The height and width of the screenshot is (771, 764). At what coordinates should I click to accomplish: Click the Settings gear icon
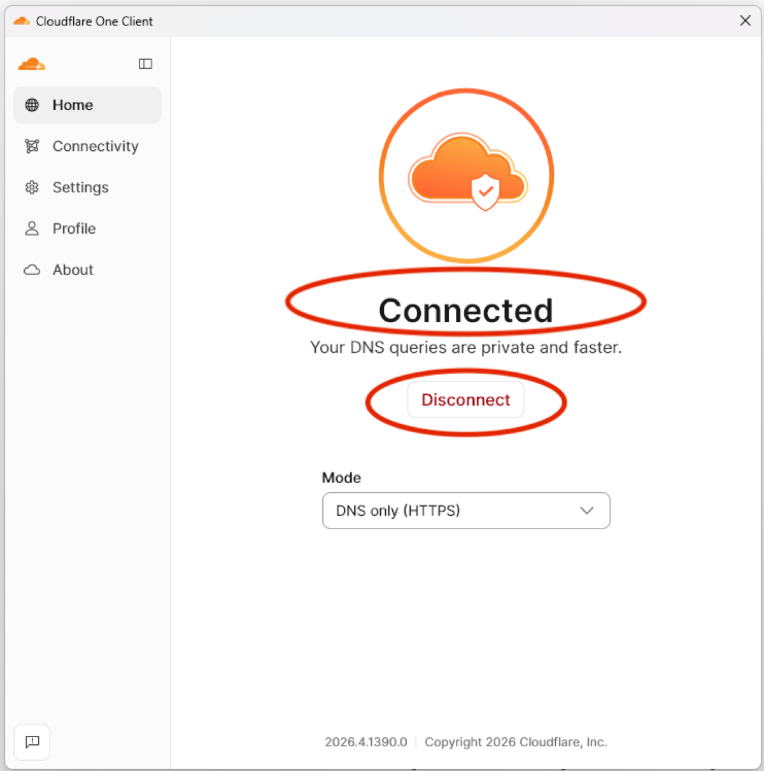[x=32, y=187]
